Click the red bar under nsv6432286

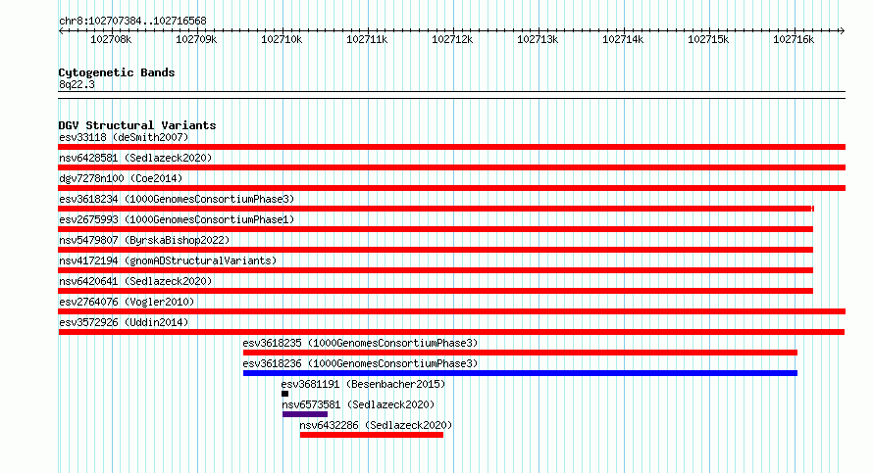pyautogui.click(x=372, y=435)
